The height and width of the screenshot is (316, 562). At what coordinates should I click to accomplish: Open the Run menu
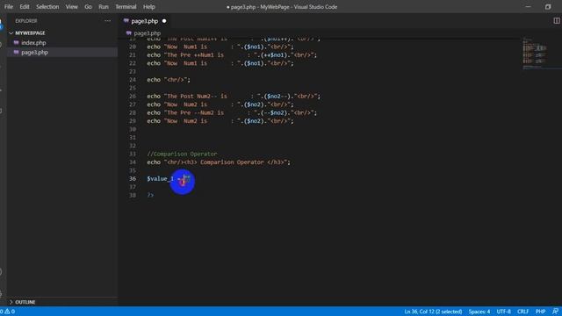[x=104, y=7]
